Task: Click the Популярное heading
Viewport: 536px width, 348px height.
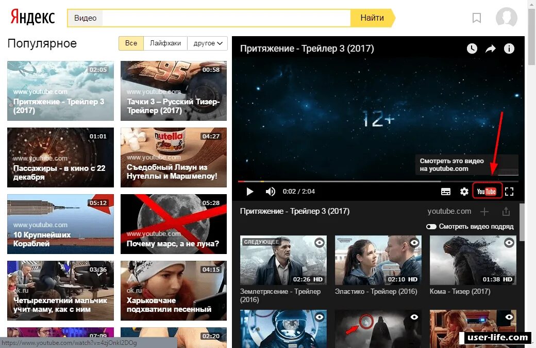Action: [42, 43]
